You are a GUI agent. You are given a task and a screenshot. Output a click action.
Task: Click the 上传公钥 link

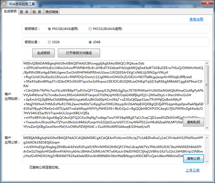(192, 170)
